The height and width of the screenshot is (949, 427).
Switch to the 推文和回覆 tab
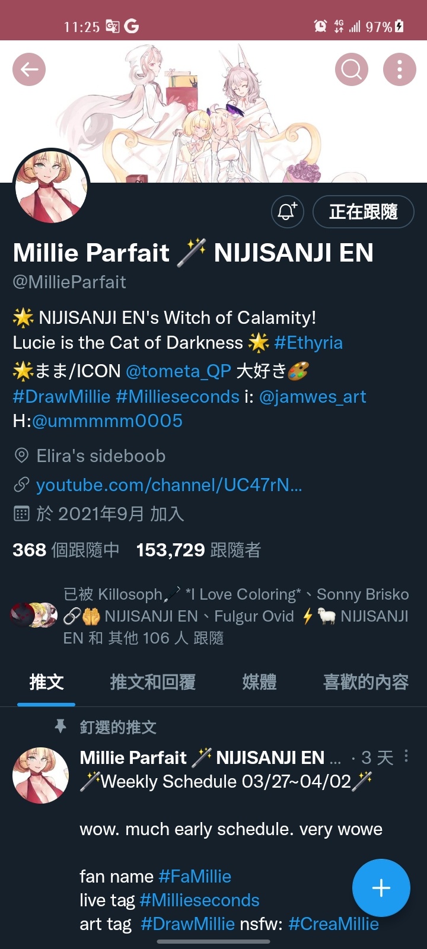pos(153,682)
